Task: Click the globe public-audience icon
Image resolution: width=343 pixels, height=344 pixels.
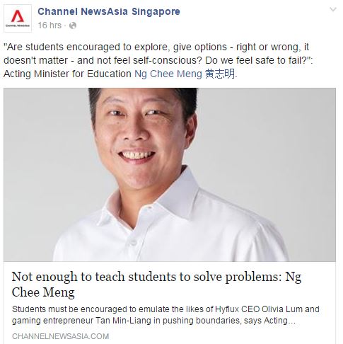Action: pyautogui.click(x=73, y=25)
